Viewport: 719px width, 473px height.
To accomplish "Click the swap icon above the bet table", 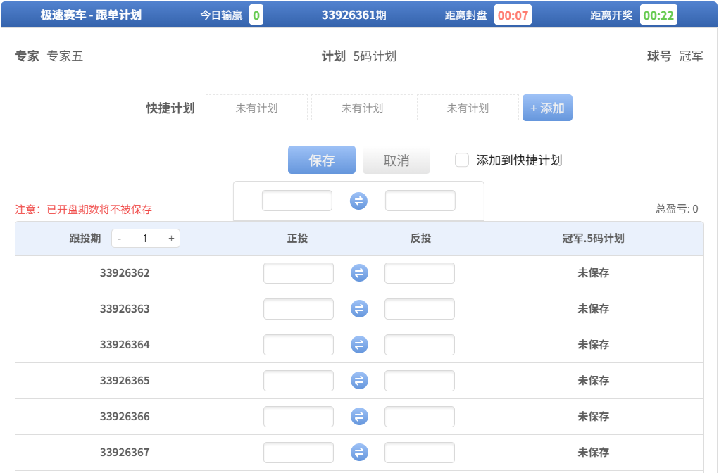I will 358,201.
